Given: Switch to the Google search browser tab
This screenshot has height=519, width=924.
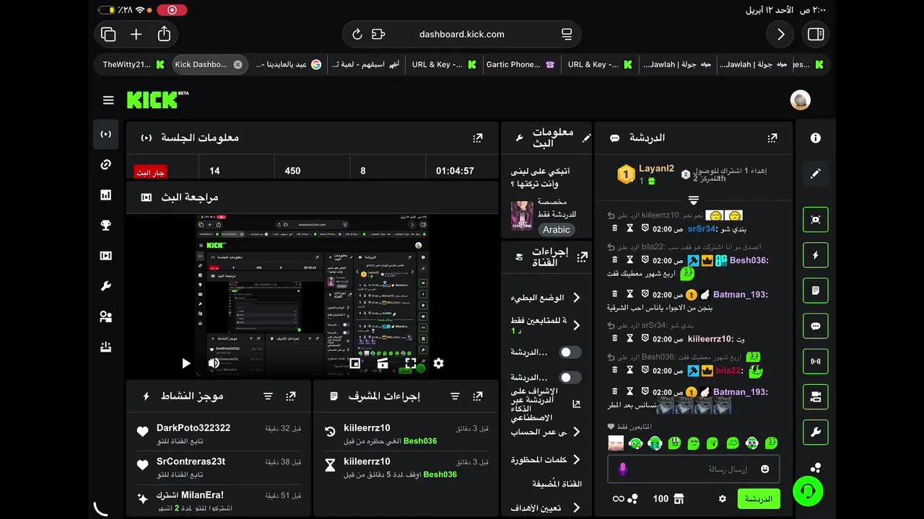Looking at the screenshot, I should click(289, 64).
